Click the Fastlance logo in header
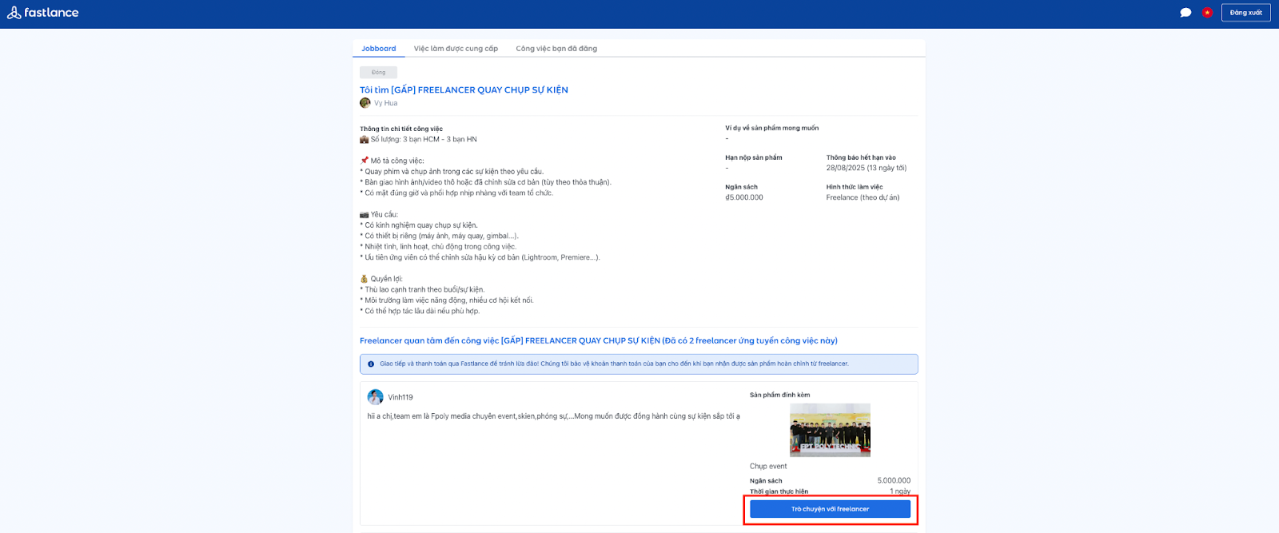1279x533 pixels. point(43,13)
